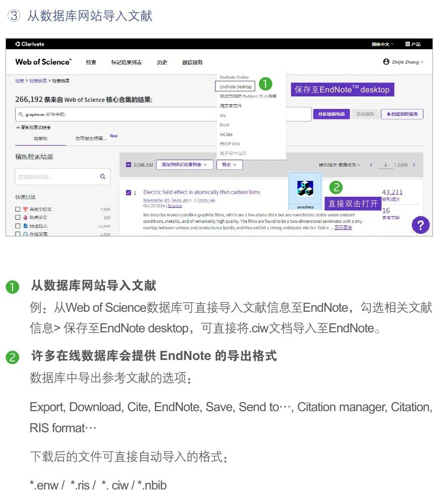Screen dimensions: 441x504
Task: Check the 高被引论文 filter checkbox
Action: 18,209
